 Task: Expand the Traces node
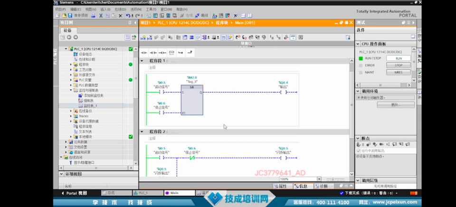pyautogui.click(x=71, y=116)
